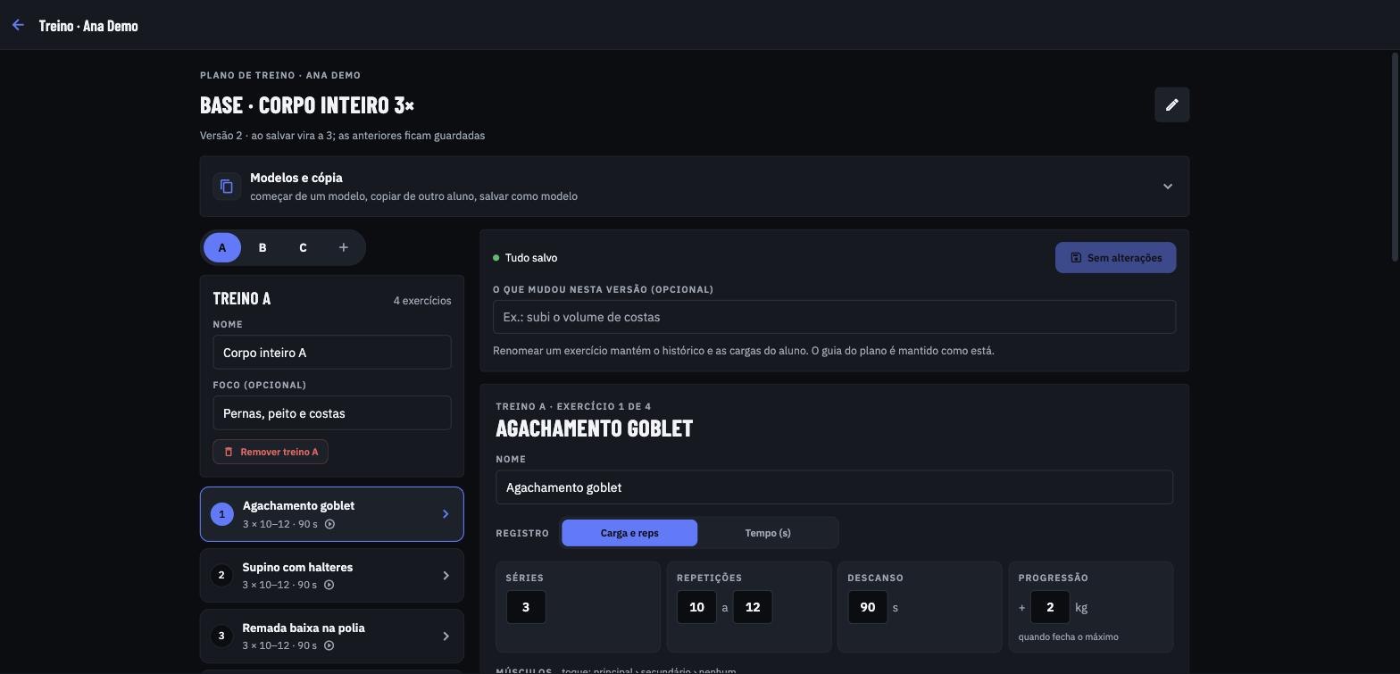Open the Supino com halteres chevron
Viewport: 1400px width, 674px height.
click(x=446, y=576)
